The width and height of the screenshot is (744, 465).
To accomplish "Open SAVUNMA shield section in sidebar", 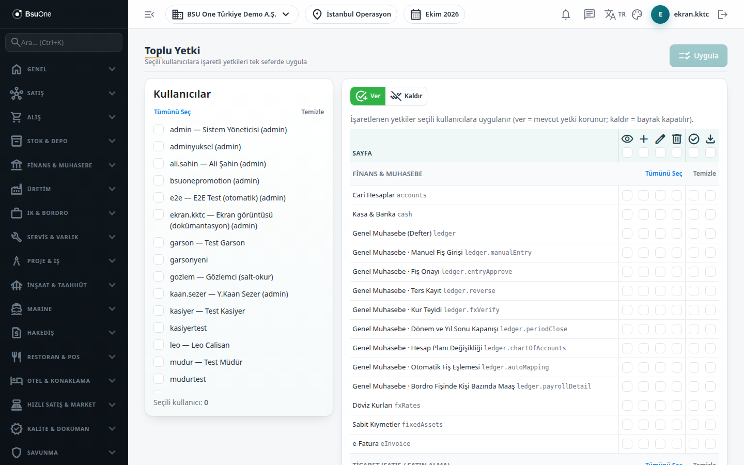I will 64,453.
